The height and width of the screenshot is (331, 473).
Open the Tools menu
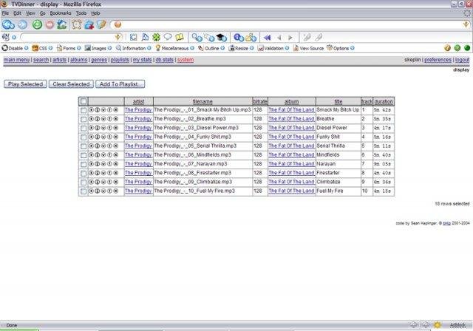(81, 13)
